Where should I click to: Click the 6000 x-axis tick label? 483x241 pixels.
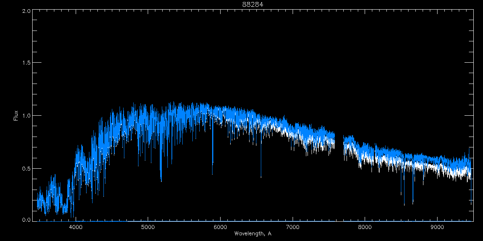220,227
